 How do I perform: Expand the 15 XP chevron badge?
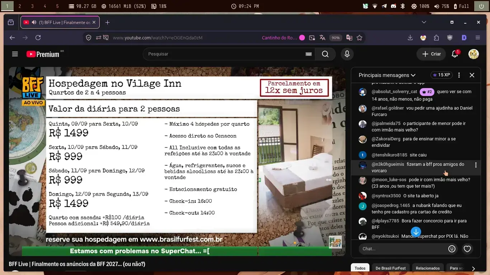point(442,75)
